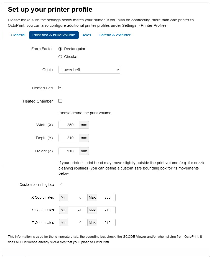The width and height of the screenshot is (210, 257).
Task: Click the Y Coordinates Min field
Action: click(77, 210)
